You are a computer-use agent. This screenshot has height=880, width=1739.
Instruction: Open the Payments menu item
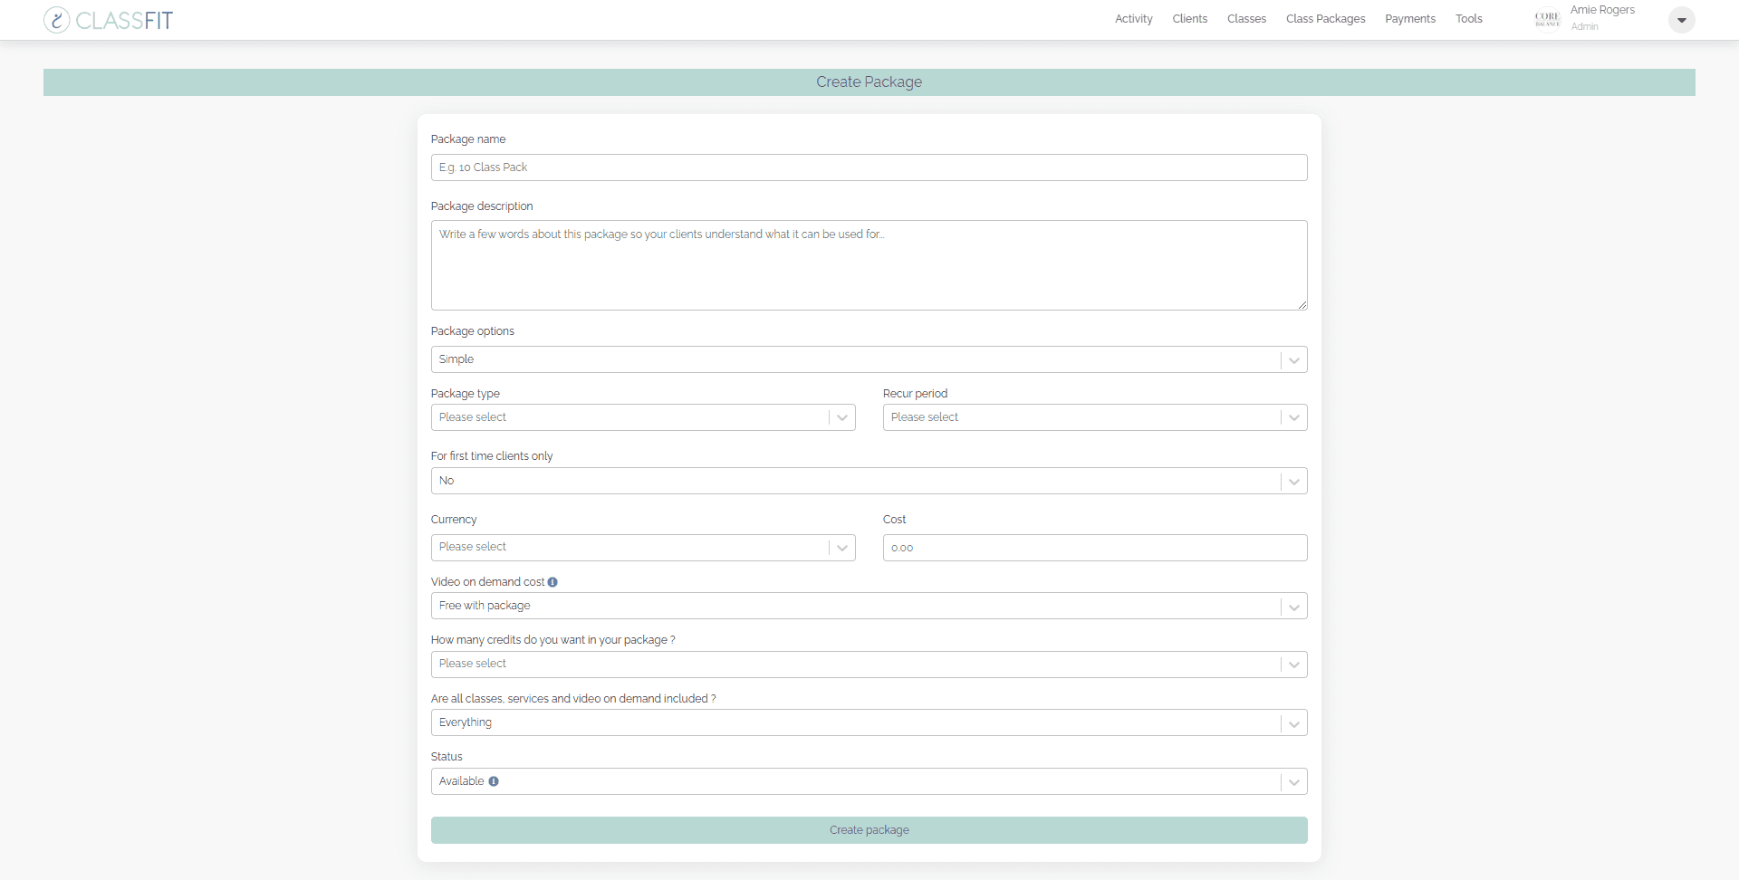tap(1409, 19)
